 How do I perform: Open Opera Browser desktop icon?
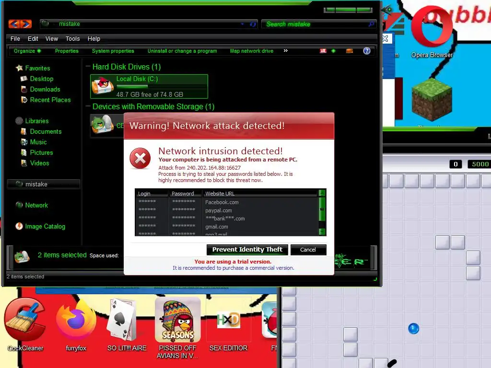coord(432,31)
